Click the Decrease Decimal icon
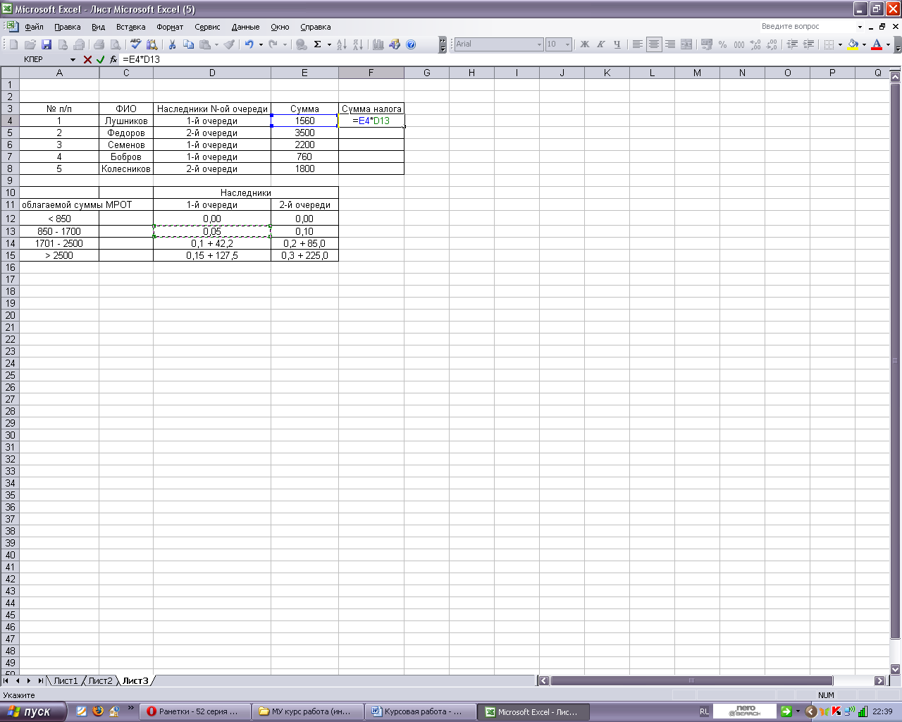902x722 pixels. (x=772, y=44)
